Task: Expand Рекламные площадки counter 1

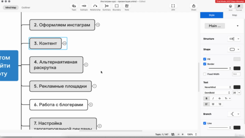Action: [95, 86]
